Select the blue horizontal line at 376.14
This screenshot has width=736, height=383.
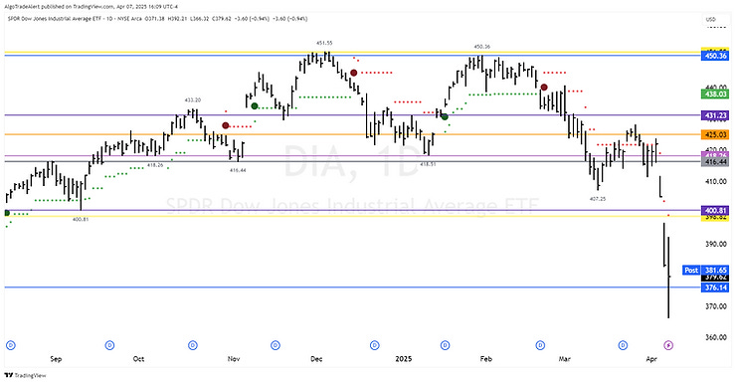[352, 287]
